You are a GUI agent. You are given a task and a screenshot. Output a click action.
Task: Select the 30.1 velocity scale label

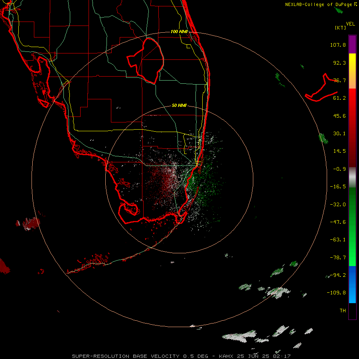[339, 134]
